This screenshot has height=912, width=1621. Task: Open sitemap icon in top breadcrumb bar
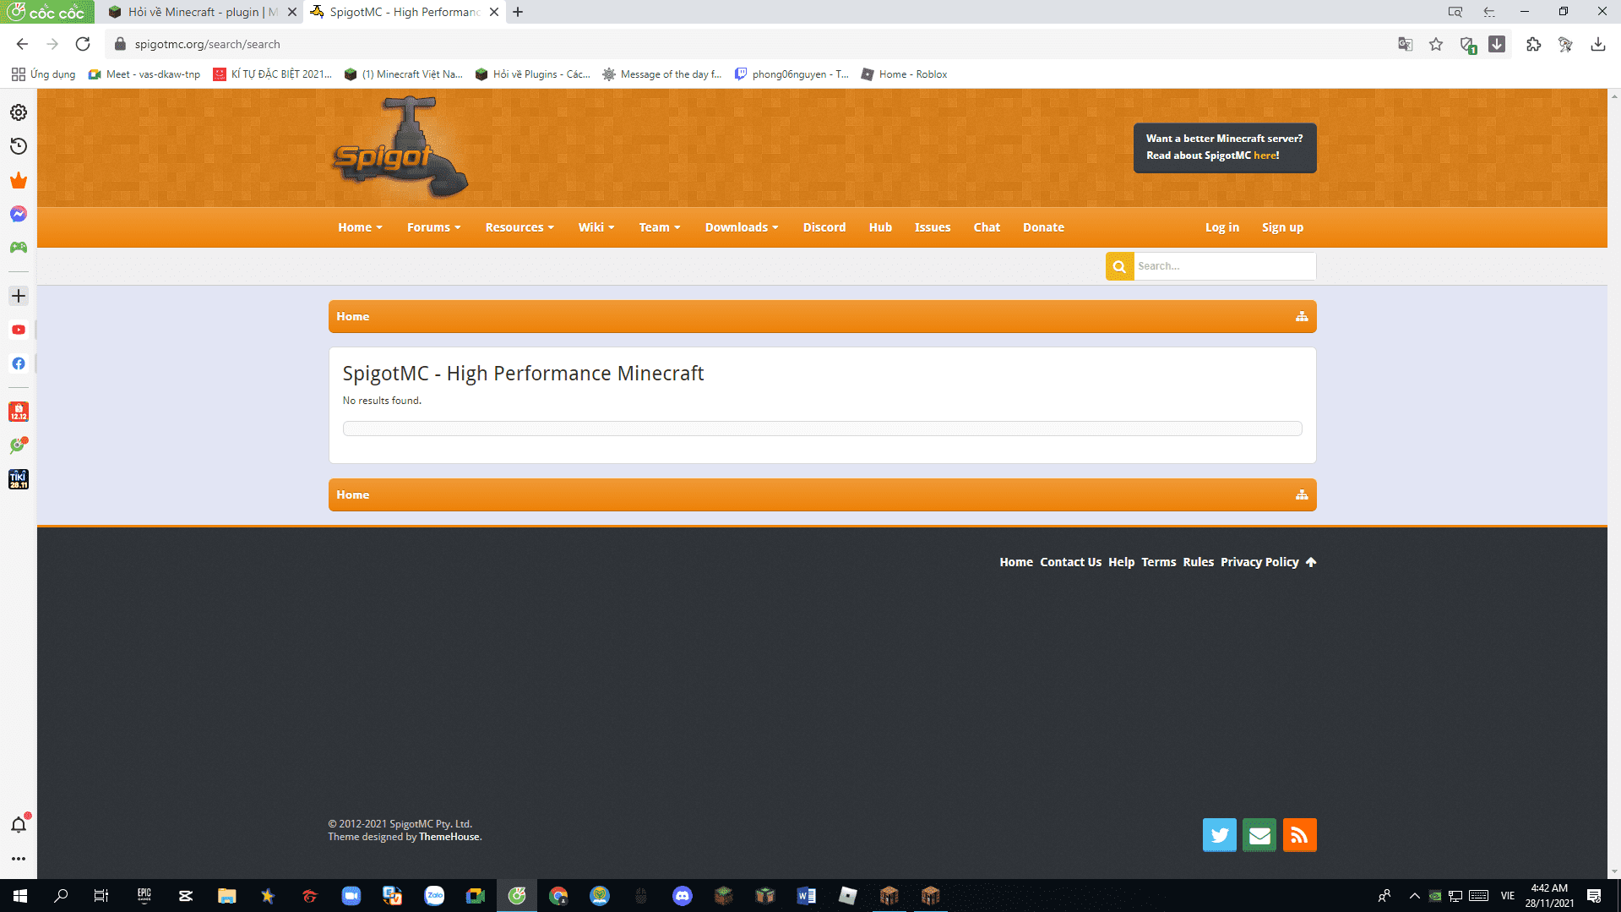pyautogui.click(x=1302, y=316)
